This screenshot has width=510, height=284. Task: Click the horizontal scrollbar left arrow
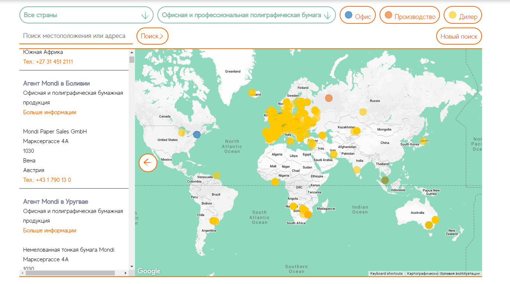coord(23,273)
